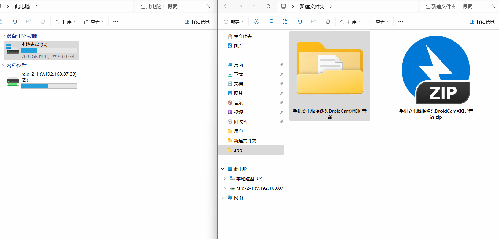Unpin 桌面 via its pin icon
Image resolution: width=499 pixels, height=239 pixels.
click(281, 65)
